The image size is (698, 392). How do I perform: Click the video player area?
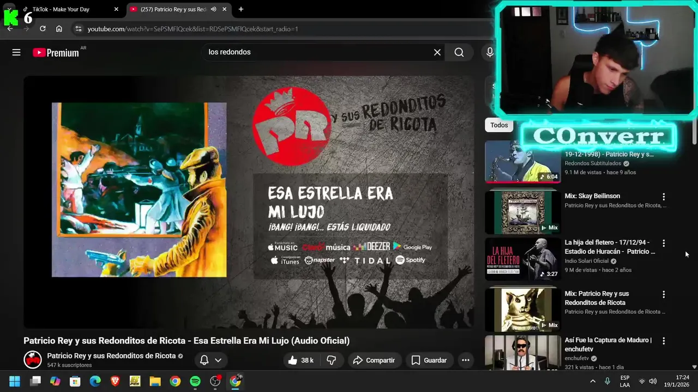coord(249,201)
